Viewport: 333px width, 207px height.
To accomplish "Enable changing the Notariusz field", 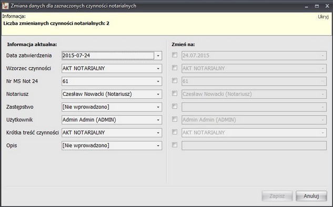I will coord(175,94).
